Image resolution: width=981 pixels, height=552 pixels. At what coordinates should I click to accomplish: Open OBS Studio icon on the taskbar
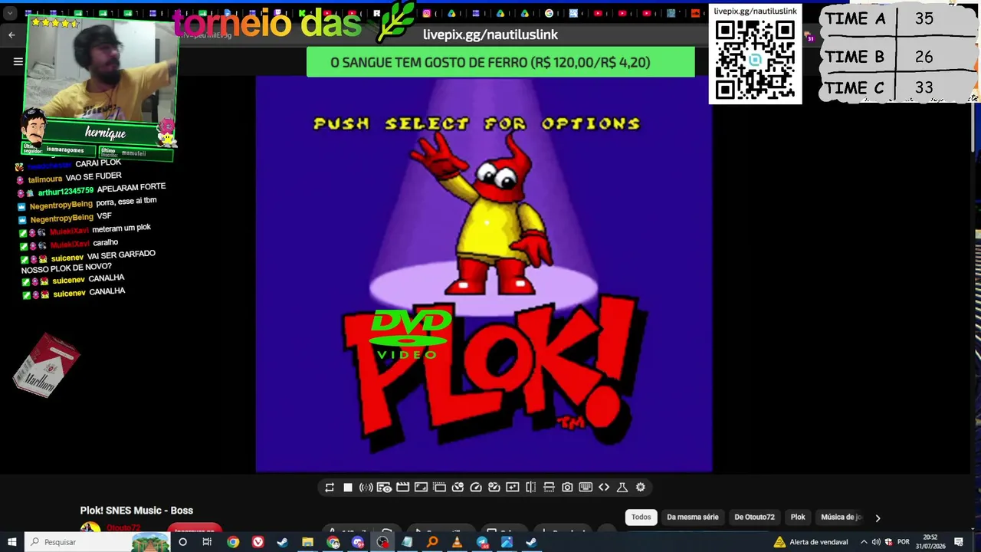tap(382, 542)
